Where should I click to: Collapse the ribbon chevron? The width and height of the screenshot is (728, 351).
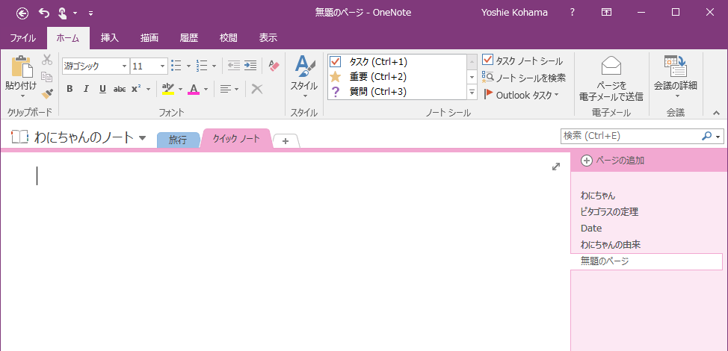[x=716, y=113]
